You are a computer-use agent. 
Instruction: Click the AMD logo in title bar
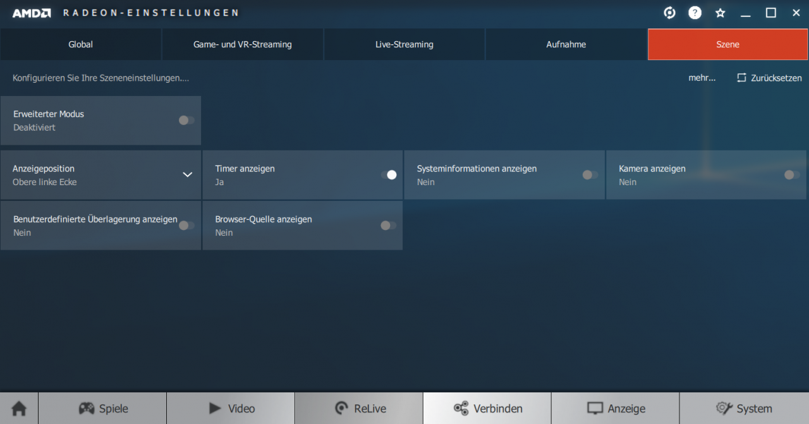32,13
